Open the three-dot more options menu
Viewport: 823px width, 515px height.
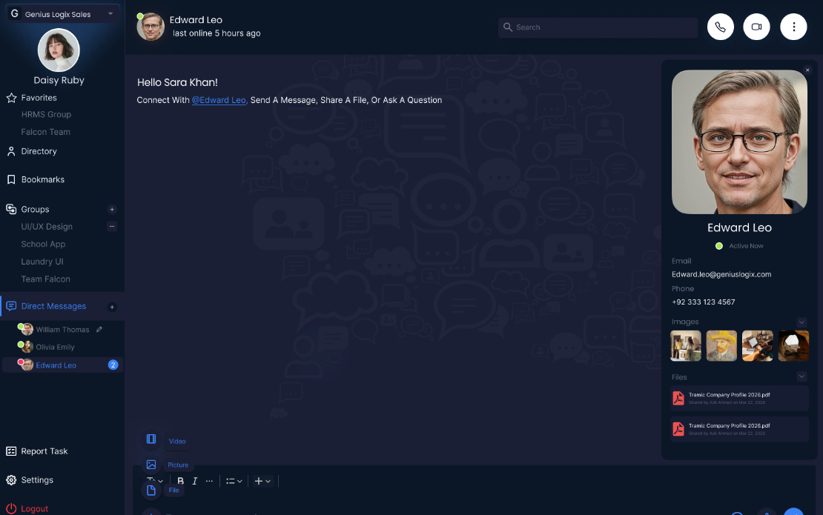[x=793, y=27]
